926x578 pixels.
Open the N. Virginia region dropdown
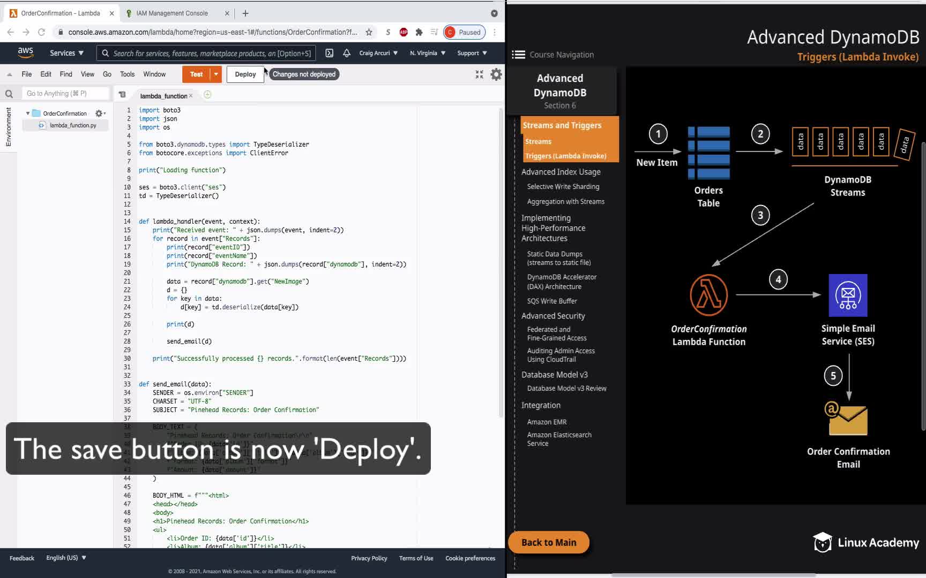click(x=428, y=53)
